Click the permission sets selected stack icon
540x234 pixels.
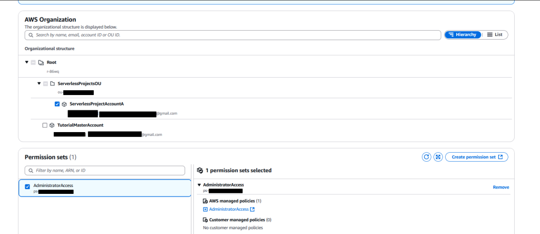200,171
